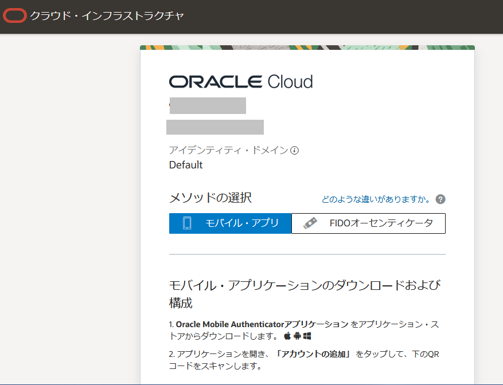Click the メソッドの選択 heading
The width and height of the screenshot is (503, 385).
click(x=210, y=198)
